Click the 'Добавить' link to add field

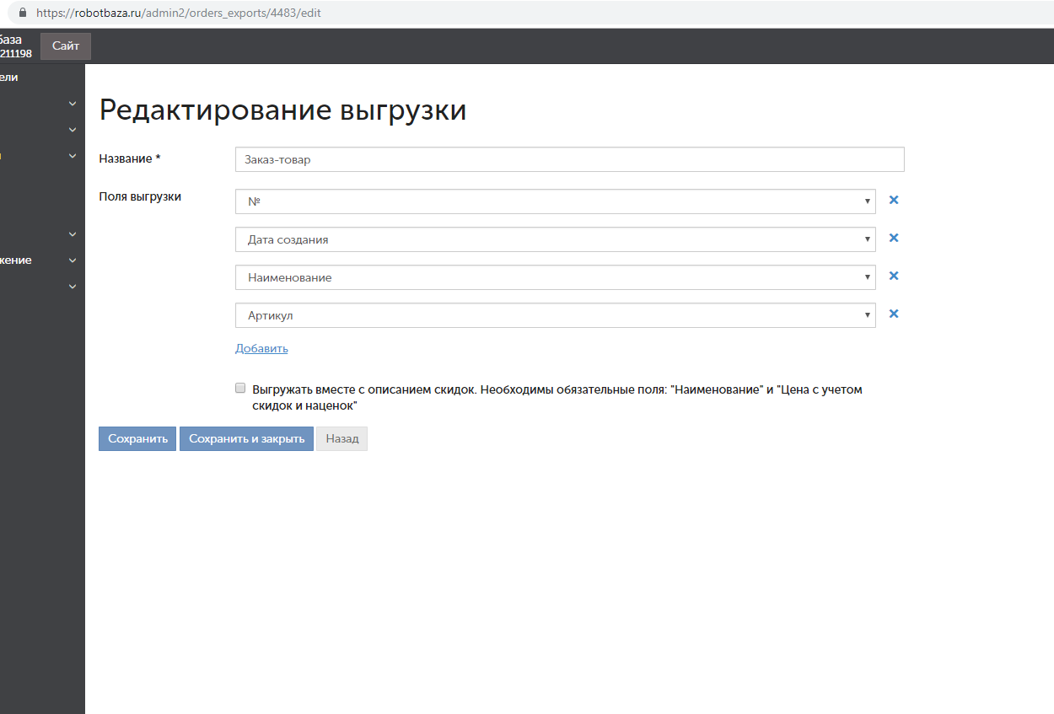click(x=261, y=348)
